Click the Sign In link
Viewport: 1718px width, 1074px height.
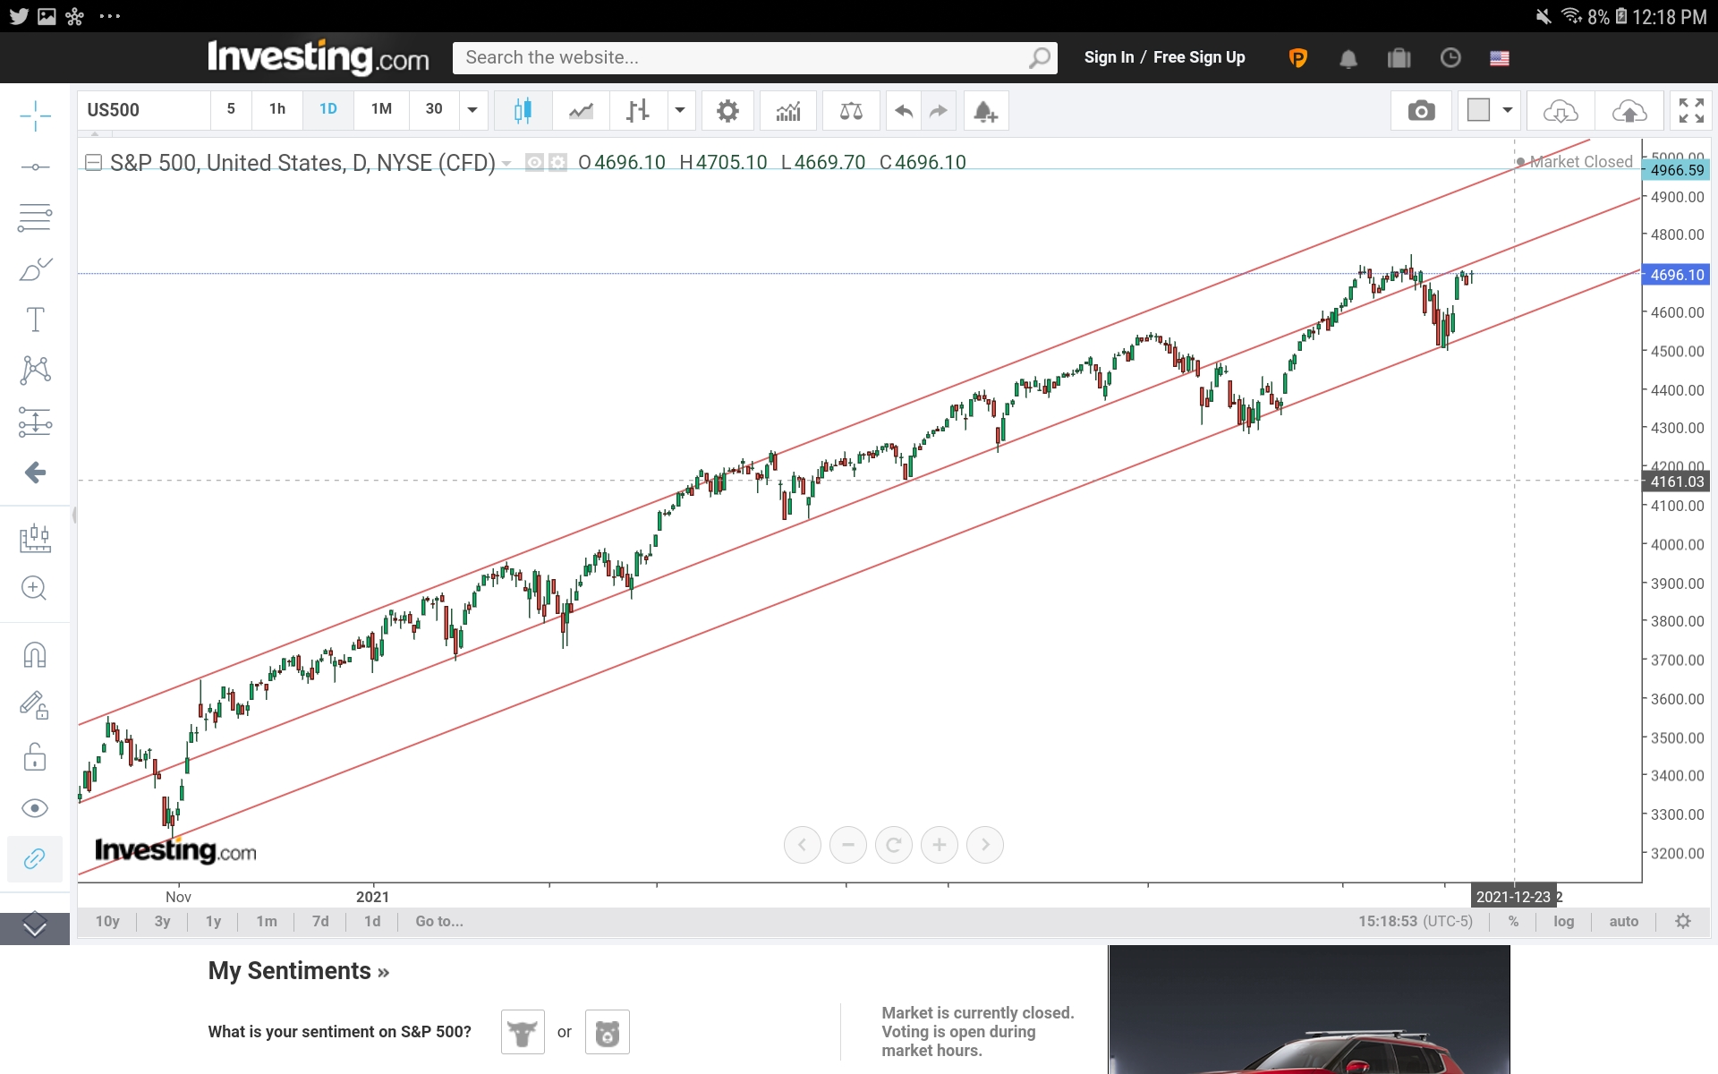1109,57
